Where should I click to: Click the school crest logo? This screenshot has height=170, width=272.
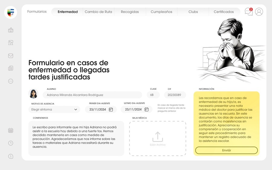[x=11, y=12]
